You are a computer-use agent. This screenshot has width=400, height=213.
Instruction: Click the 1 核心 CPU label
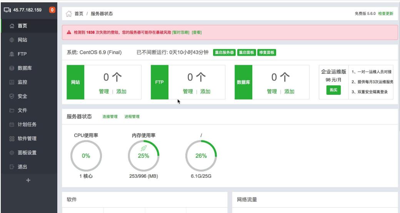(x=86, y=176)
